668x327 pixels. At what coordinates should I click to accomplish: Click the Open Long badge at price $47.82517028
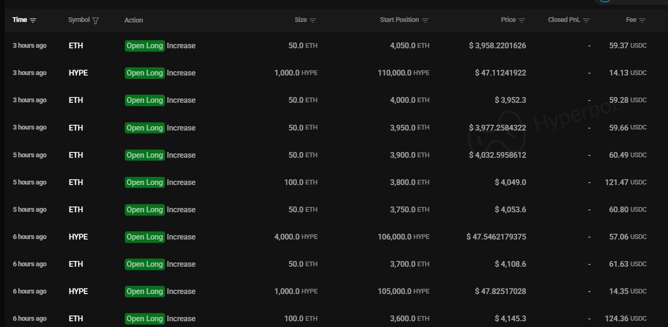(x=145, y=291)
